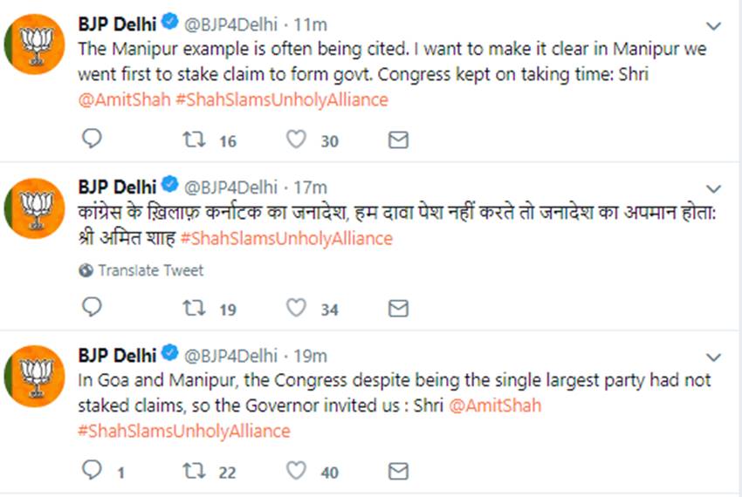The width and height of the screenshot is (742, 497).
Task: Like the Hindi tweet with 34 likes
Action: [296, 308]
